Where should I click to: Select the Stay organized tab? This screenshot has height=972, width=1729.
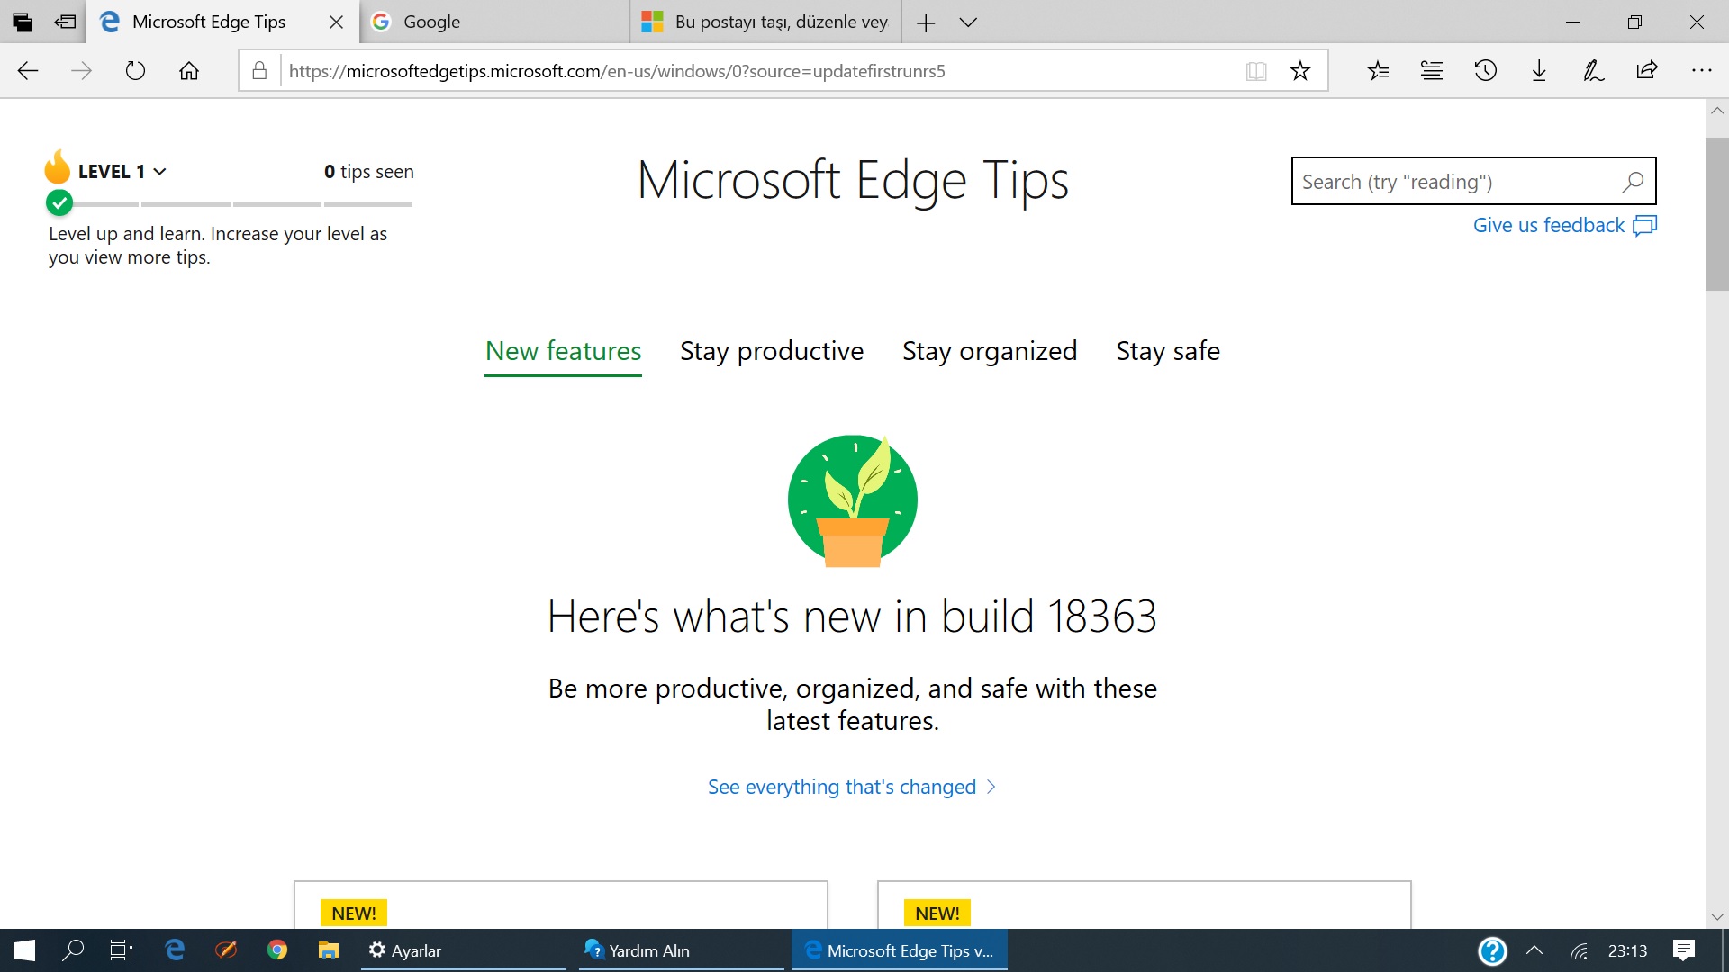tap(990, 351)
